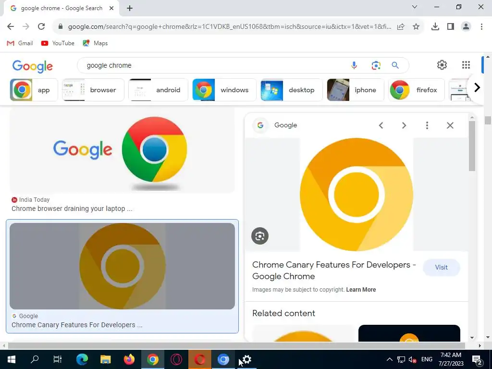Open a new tab with the plus button
Screen dimensions: 492x369
[130, 8]
